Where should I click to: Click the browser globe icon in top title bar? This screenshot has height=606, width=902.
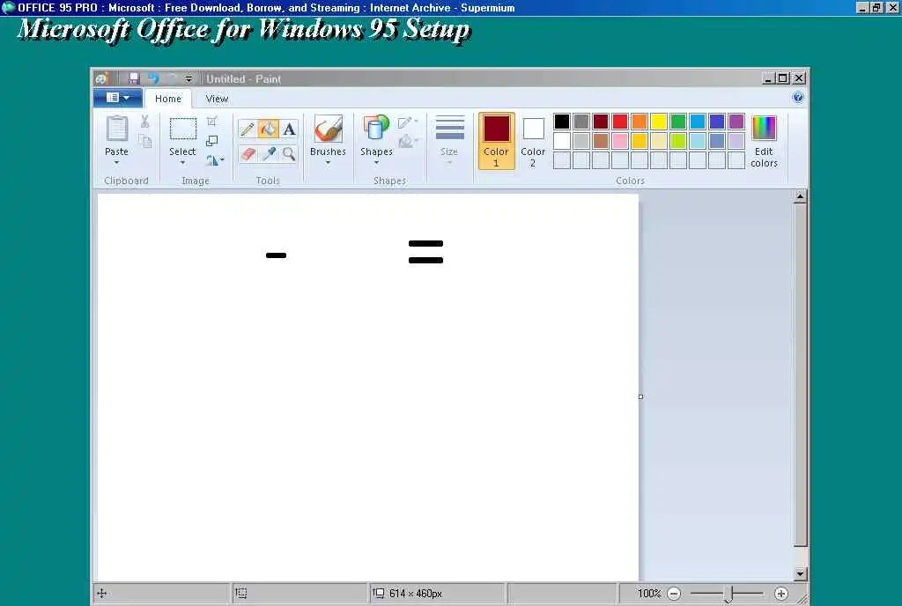pyautogui.click(x=8, y=7)
